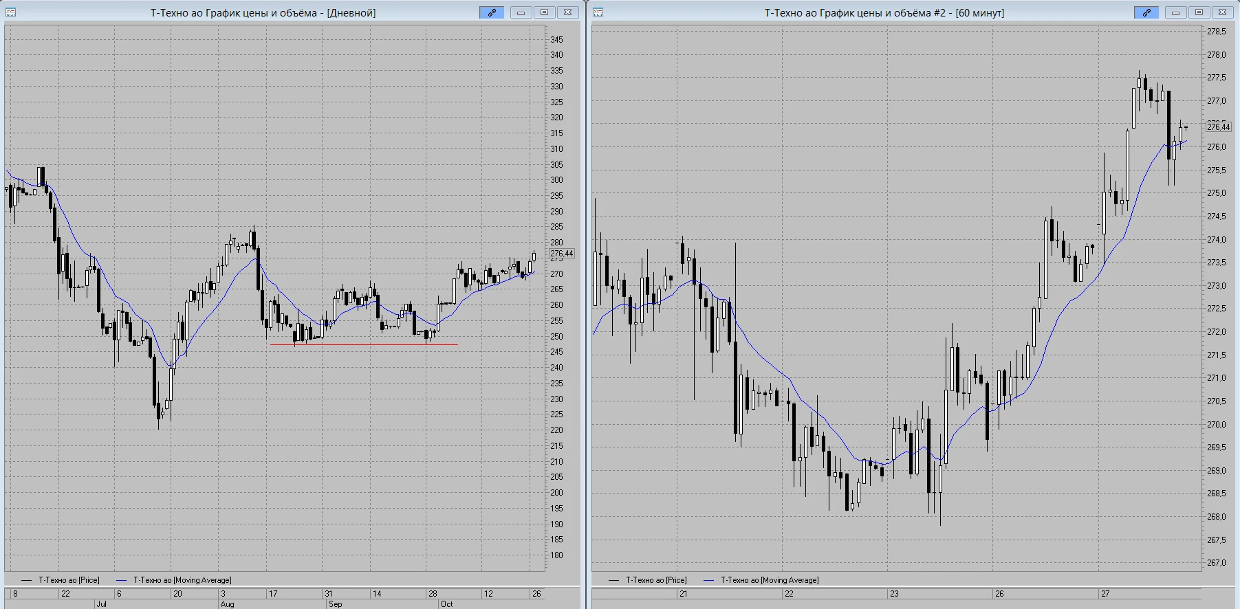Minimize the Дневной chart window
The width and height of the screenshot is (1240, 609).
point(521,12)
